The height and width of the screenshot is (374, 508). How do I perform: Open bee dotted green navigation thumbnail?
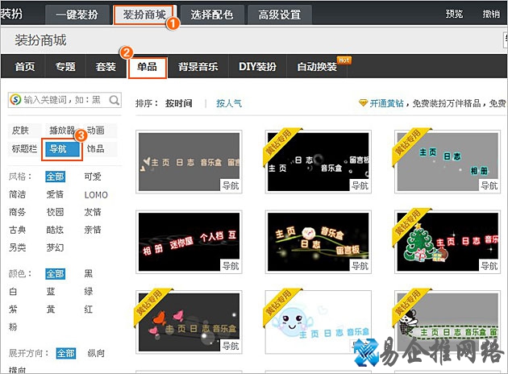[x=448, y=322]
